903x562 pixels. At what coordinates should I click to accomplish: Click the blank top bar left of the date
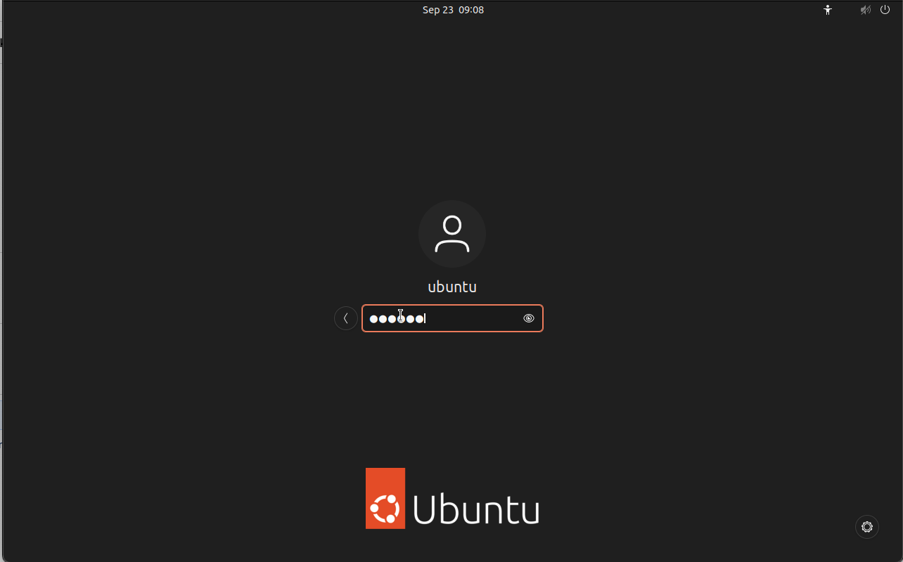coord(211,10)
